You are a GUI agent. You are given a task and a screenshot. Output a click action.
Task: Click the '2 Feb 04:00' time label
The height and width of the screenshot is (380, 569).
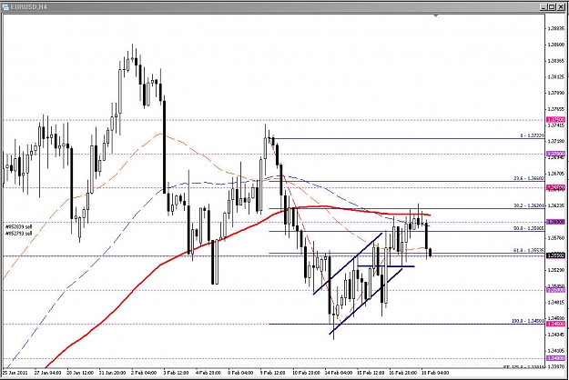click(144, 373)
